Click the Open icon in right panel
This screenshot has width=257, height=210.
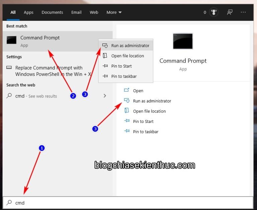[x=126, y=90]
